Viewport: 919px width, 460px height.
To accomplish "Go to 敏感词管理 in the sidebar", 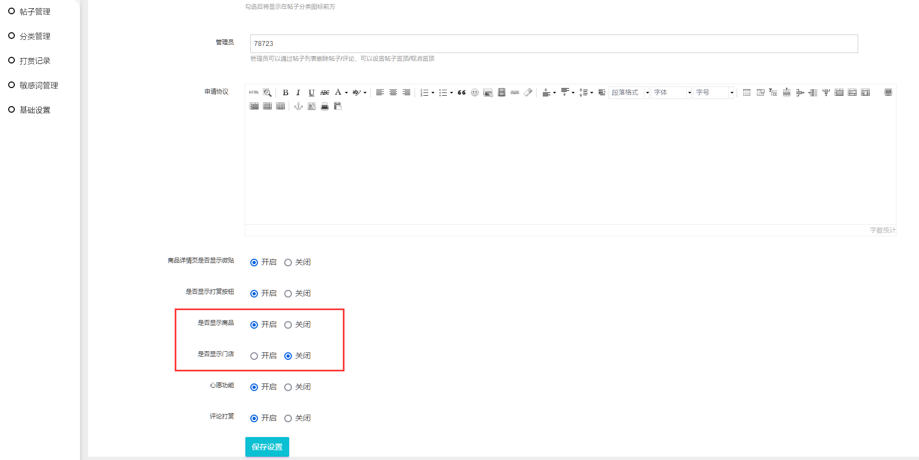I will coord(38,85).
